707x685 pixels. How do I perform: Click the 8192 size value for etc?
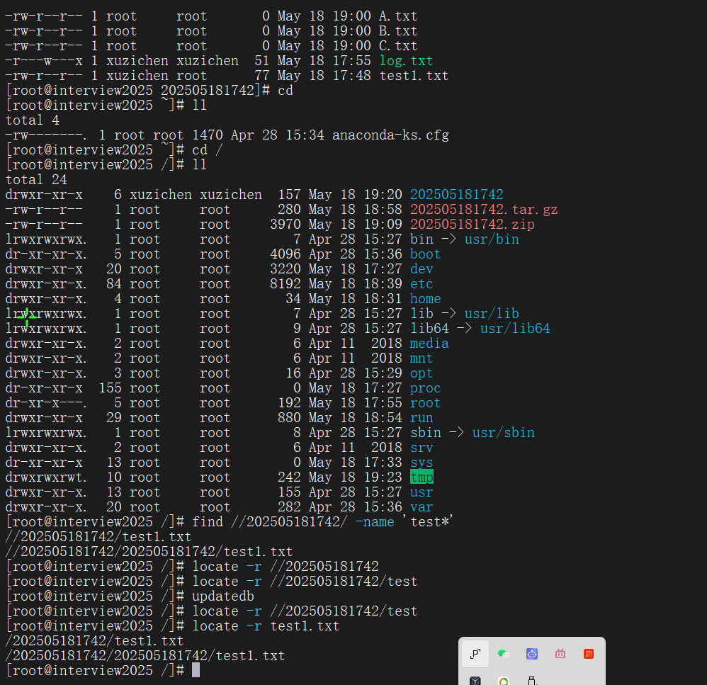[x=285, y=284]
